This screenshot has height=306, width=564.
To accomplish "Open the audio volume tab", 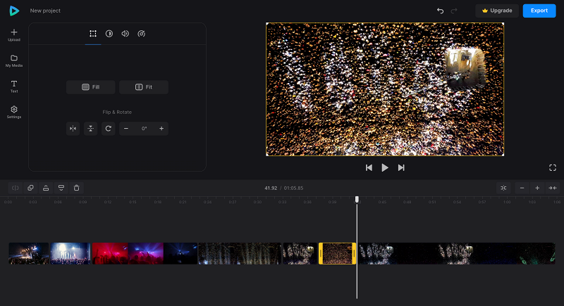I will click(x=125, y=33).
